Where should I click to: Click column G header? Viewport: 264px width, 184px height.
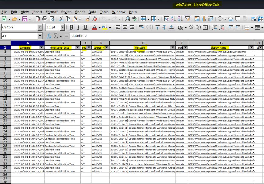click(x=221, y=43)
